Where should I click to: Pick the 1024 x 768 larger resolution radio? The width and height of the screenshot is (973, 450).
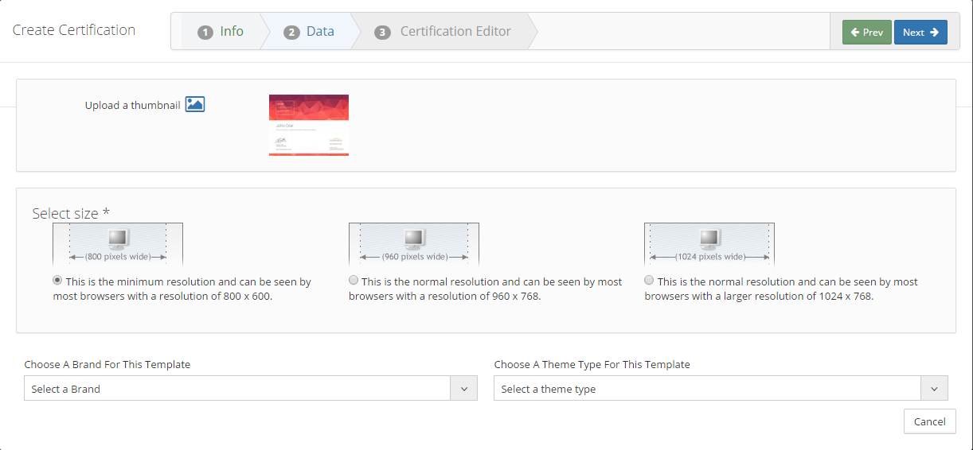point(649,281)
